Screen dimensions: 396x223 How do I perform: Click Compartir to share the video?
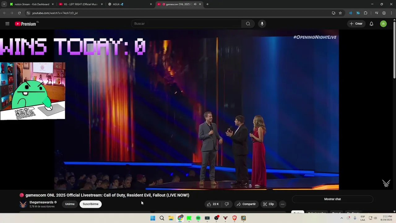click(246, 204)
